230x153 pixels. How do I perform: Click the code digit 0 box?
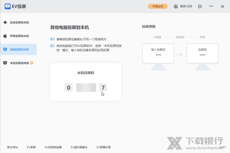(x=69, y=87)
